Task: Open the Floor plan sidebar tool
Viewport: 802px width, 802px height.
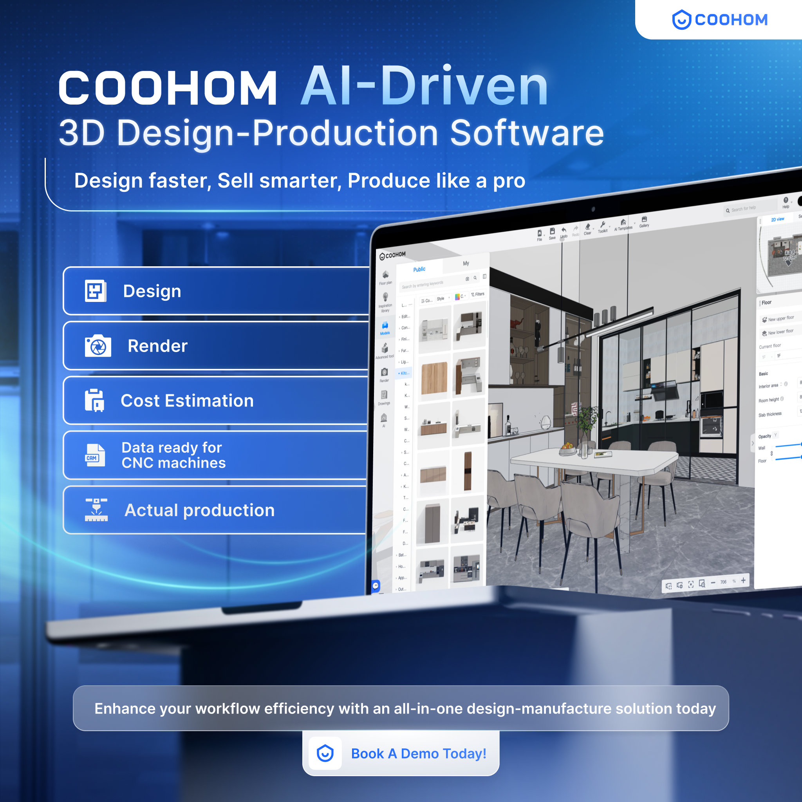Action: 386,277
